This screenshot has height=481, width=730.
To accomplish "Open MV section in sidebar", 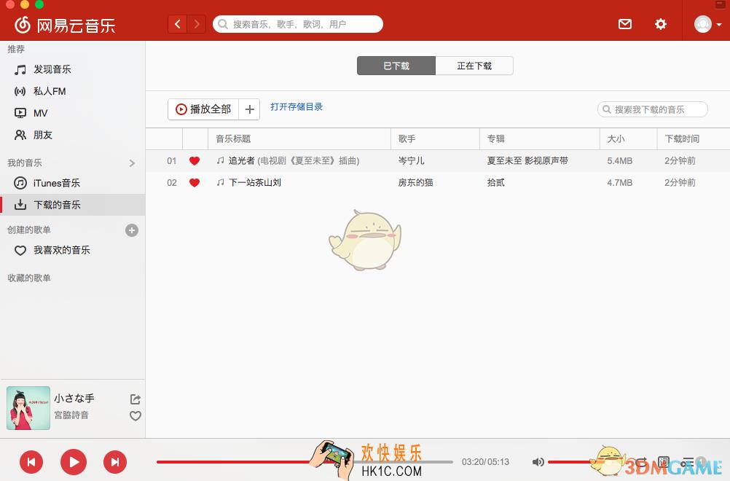I will pos(73,113).
